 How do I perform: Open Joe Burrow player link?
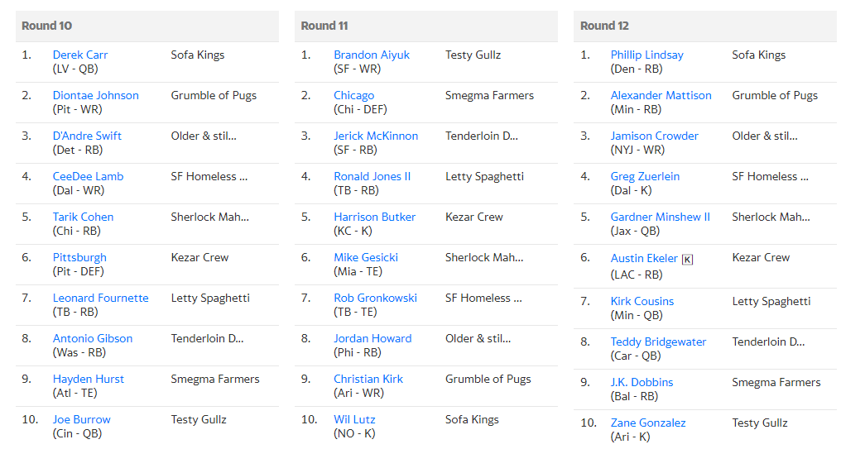pos(82,419)
